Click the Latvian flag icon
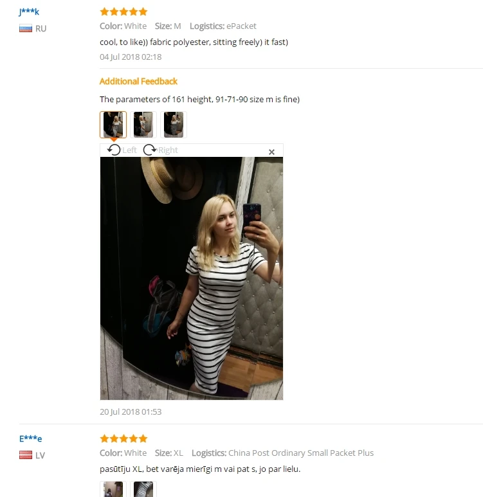Image resolution: width=483 pixels, height=497 pixels. [25, 455]
